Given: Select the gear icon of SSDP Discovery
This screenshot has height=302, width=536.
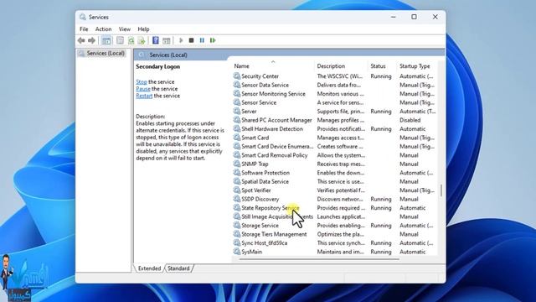Looking at the screenshot, I should [x=236, y=199].
